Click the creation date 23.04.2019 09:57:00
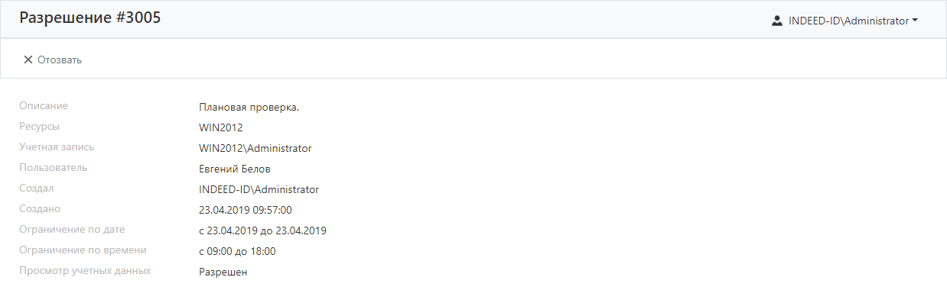The width and height of the screenshot is (947, 290). 246,210
